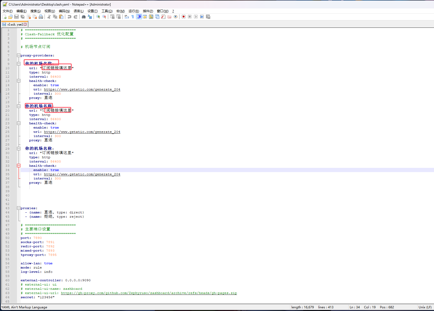Viewport: 434px width, 311px height.
Task: Click the Undo arrow icon
Action: click(x=69, y=17)
